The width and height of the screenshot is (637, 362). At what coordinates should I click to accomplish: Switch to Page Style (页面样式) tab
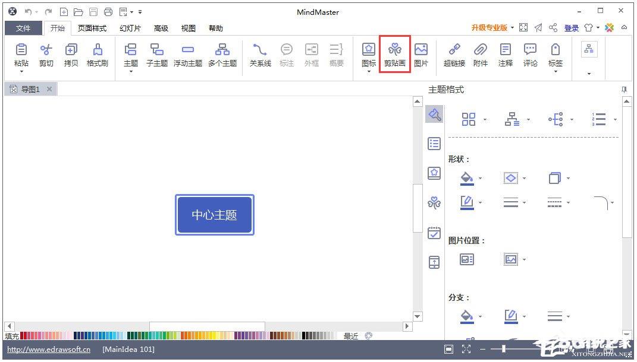[92, 28]
